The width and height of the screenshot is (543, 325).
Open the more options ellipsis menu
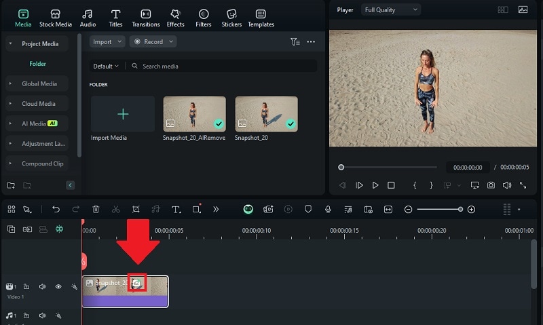[x=311, y=42]
